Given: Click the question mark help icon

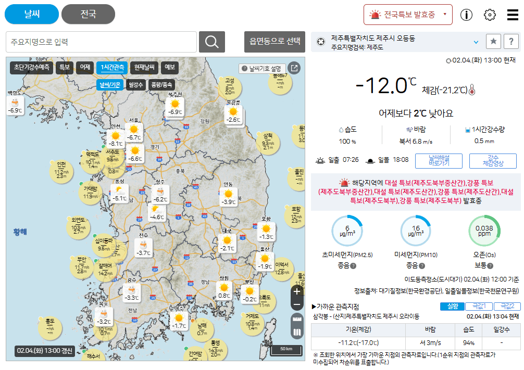Looking at the screenshot, I should point(511,41).
